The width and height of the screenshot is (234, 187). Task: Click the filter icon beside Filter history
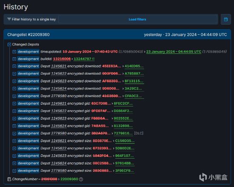pyautogui.click(x=9, y=19)
